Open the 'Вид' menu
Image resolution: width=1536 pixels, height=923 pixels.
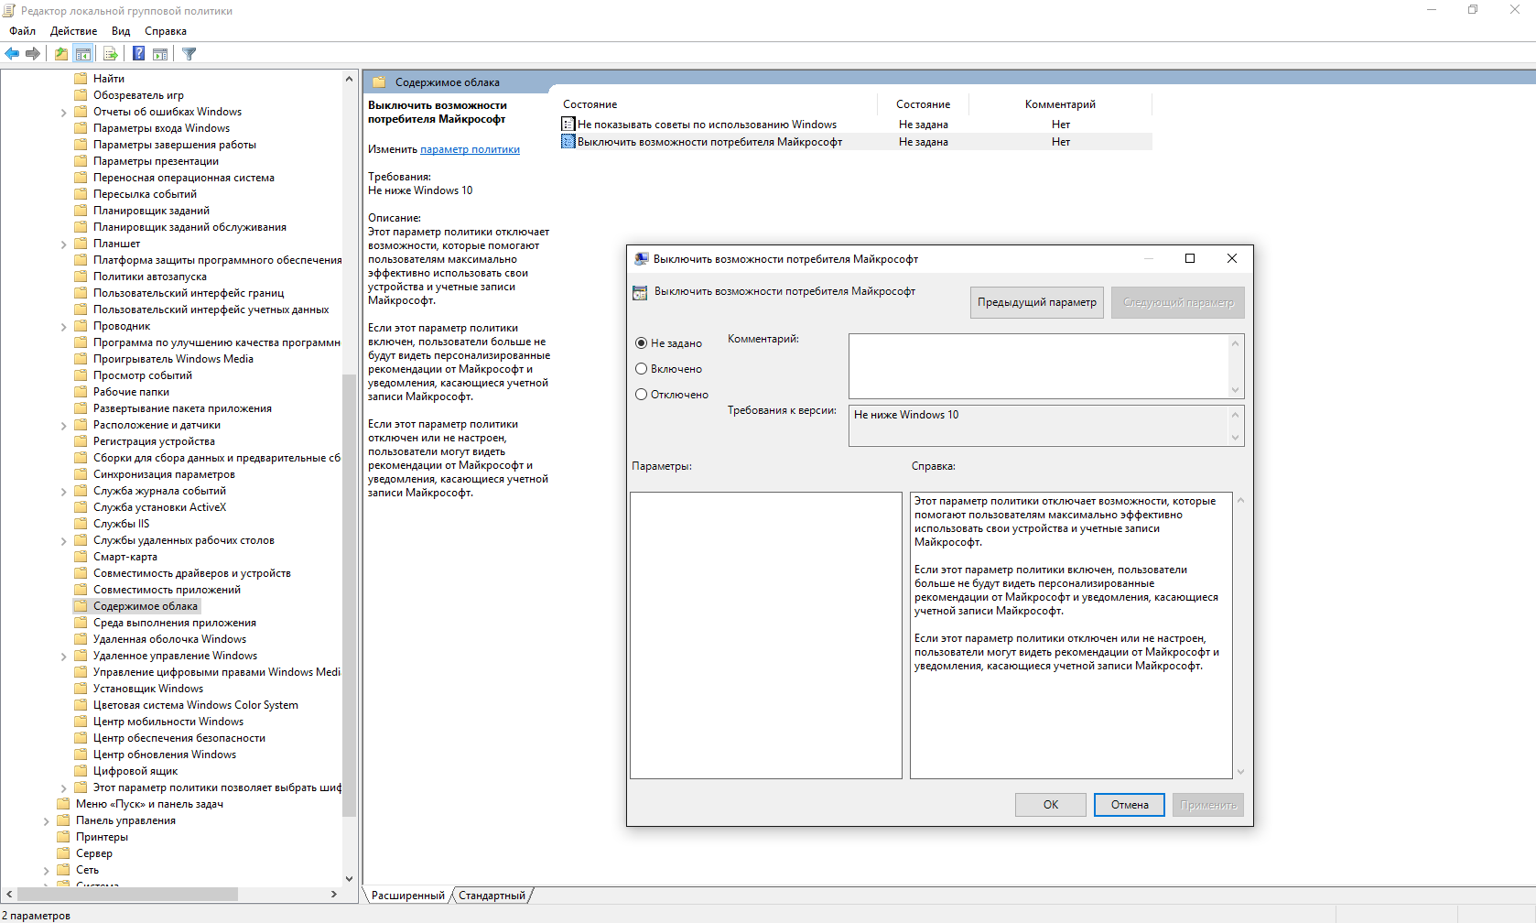[121, 31]
